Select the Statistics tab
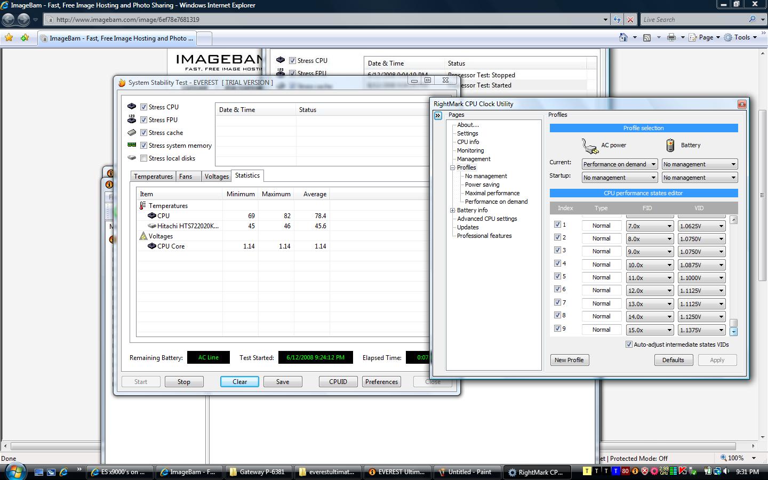This screenshot has height=480, width=768. 247,175
